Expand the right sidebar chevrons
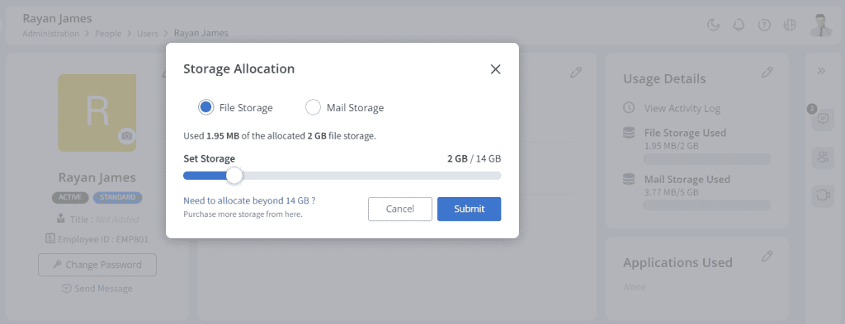The image size is (845, 324). (x=821, y=71)
